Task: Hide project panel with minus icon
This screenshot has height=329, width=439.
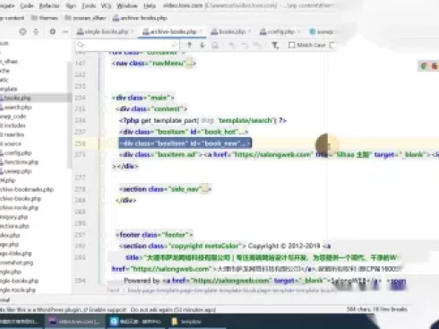Action: pos(65,31)
